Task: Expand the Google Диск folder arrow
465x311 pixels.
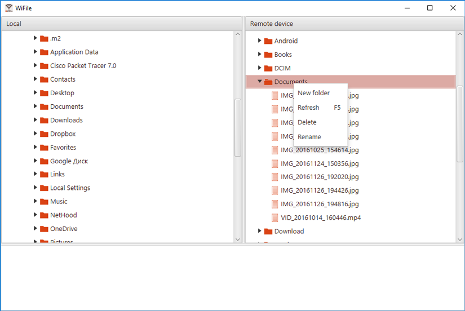Action: click(36, 161)
